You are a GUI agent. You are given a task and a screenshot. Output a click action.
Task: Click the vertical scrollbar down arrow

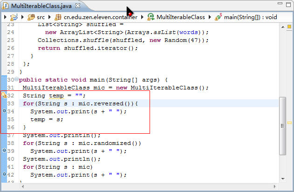[283, 179]
